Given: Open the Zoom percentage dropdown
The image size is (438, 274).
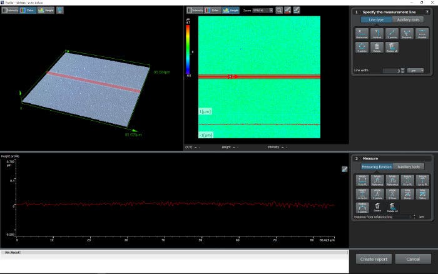Looking at the screenshot, I should point(262,11).
